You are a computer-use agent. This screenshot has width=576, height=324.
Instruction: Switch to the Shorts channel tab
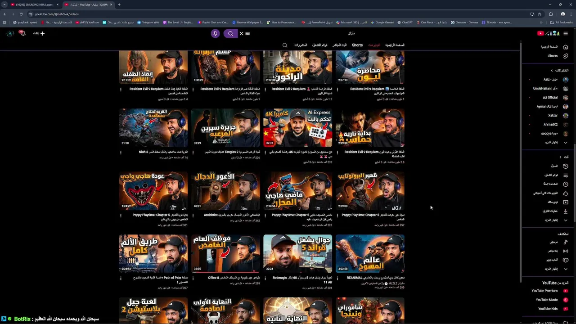[357, 45]
